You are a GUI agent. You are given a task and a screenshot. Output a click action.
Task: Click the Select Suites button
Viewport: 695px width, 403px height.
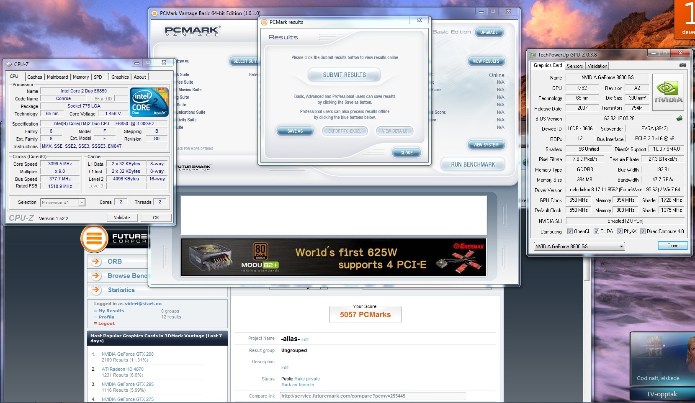[244, 61]
